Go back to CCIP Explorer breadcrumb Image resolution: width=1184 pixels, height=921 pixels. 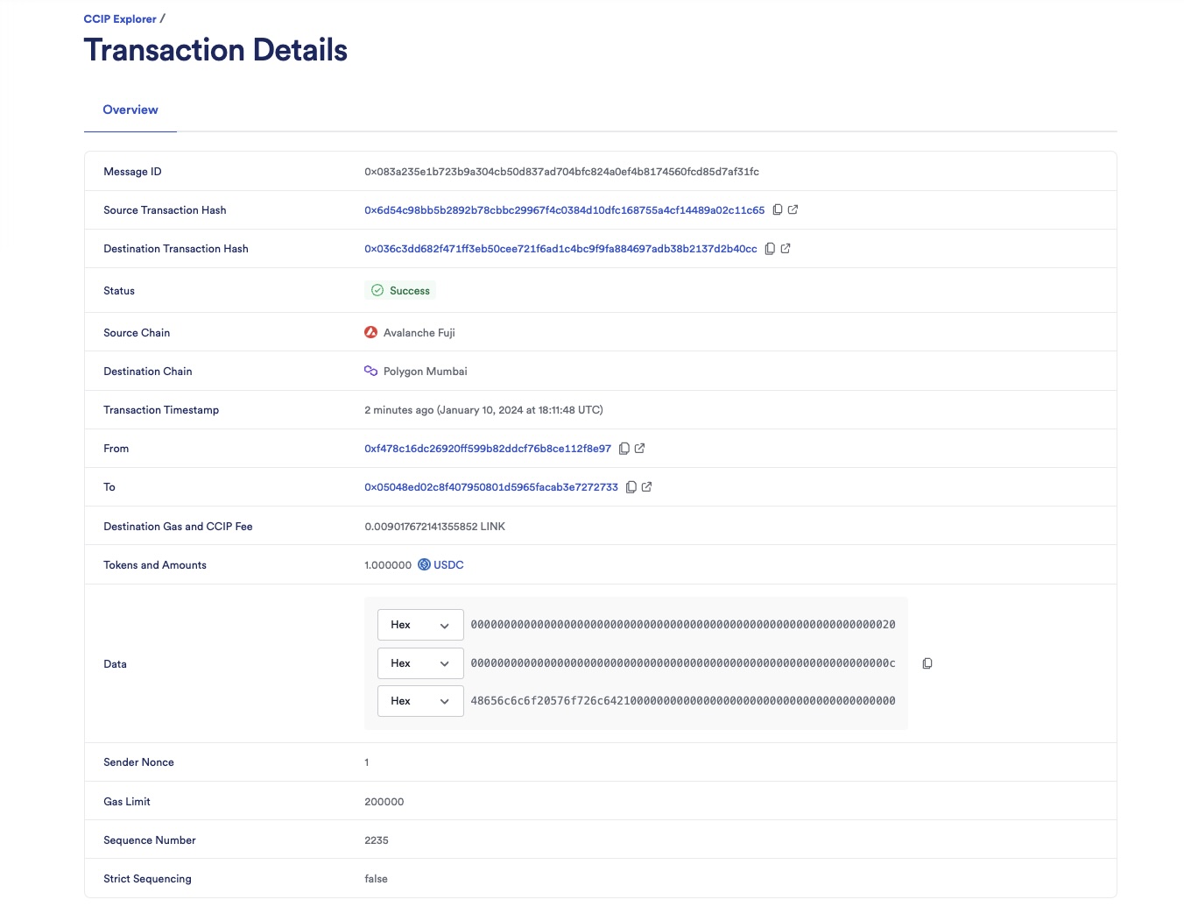120,19
